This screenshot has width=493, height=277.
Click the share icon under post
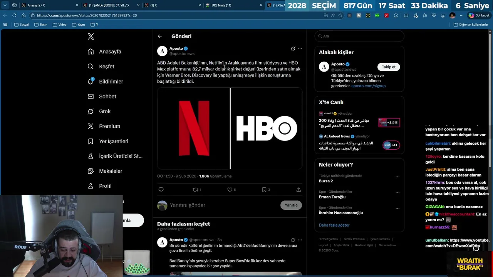click(x=298, y=189)
